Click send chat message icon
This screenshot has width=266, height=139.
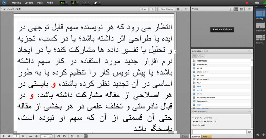[x=249, y=132]
